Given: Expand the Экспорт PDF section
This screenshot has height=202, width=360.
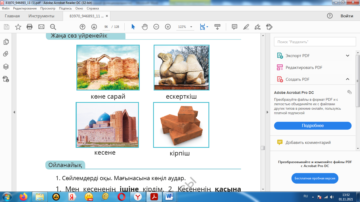Looking at the screenshot, I should point(347,56).
